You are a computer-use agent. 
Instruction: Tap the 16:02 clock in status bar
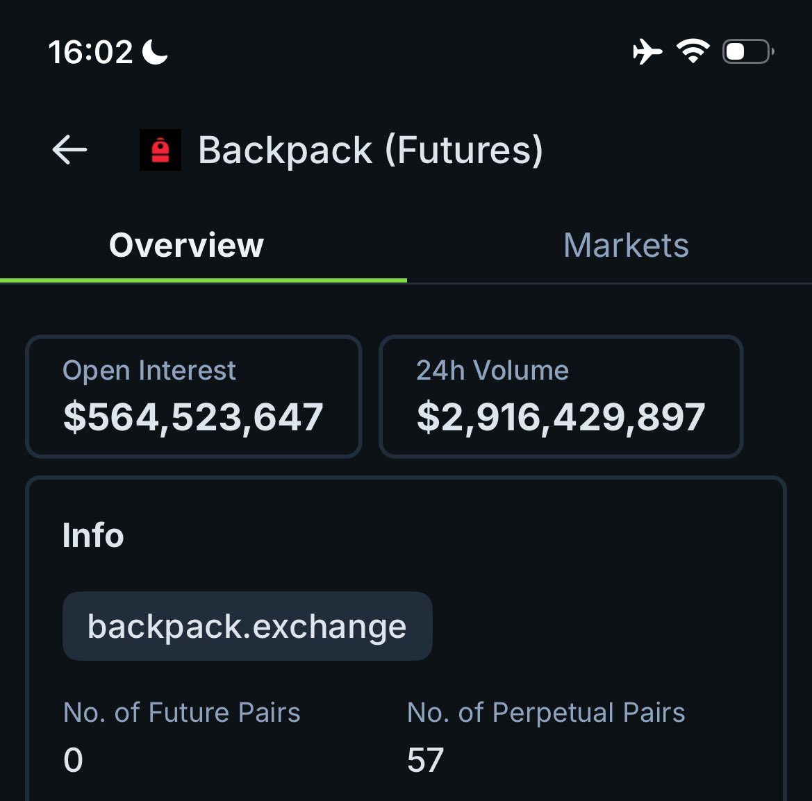coord(90,52)
